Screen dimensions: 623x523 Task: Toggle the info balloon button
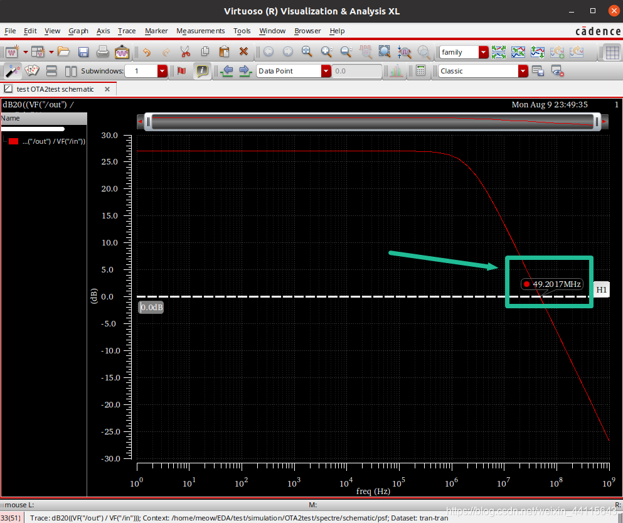(202, 71)
